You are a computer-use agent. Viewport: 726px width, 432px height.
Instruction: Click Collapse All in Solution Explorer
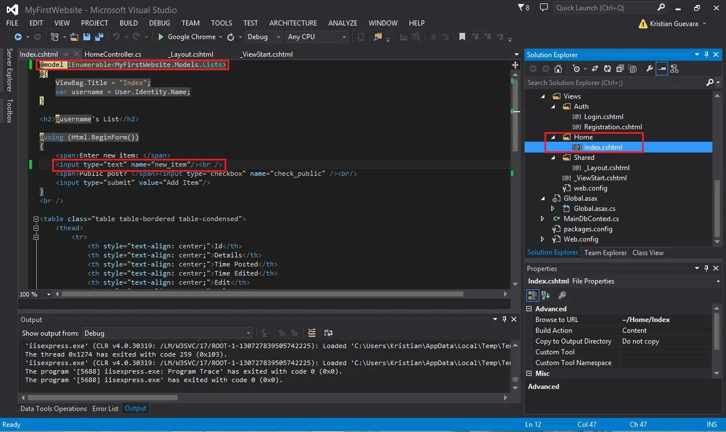619,69
